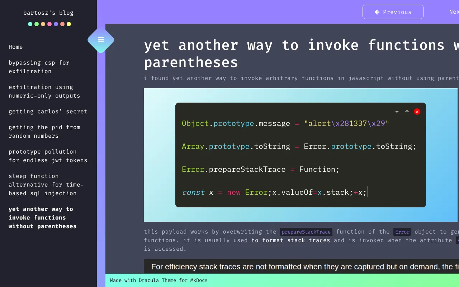Select the current post 'yet another way to invoke functions' in sidebar
This screenshot has width=459, height=287.
tap(43, 218)
